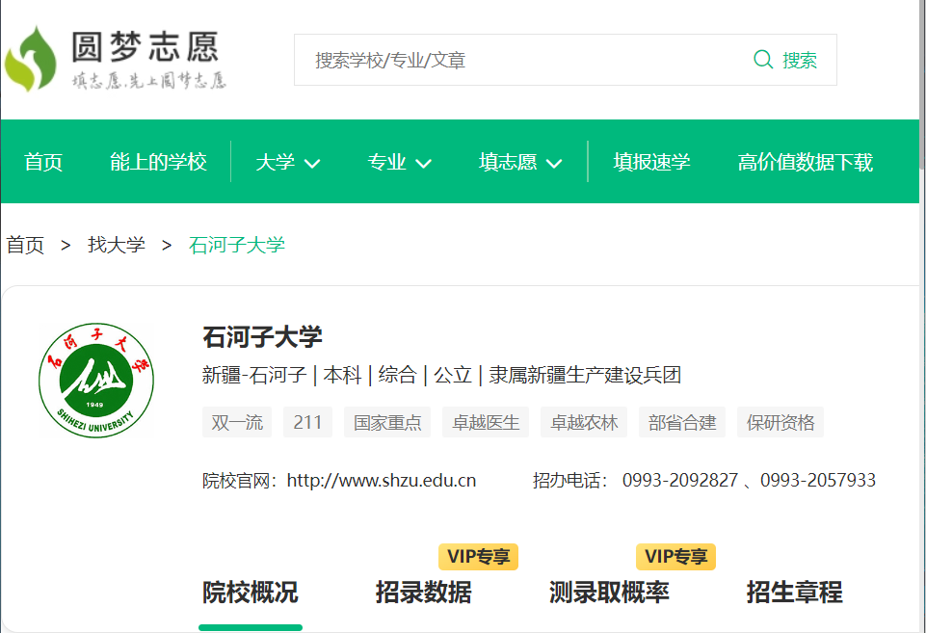The image size is (926, 633).
Task: Click the magnifier search icon
Action: [x=763, y=60]
